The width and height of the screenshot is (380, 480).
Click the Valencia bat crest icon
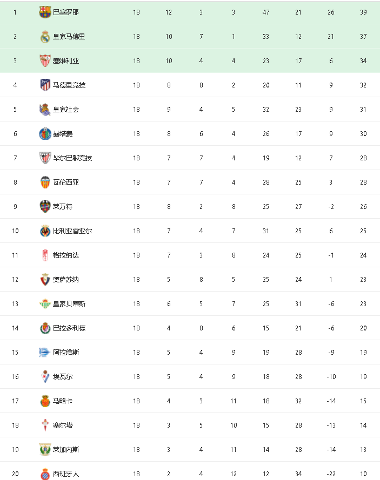click(45, 182)
